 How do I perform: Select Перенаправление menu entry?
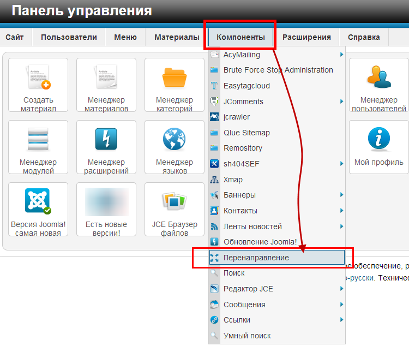[x=277, y=258]
